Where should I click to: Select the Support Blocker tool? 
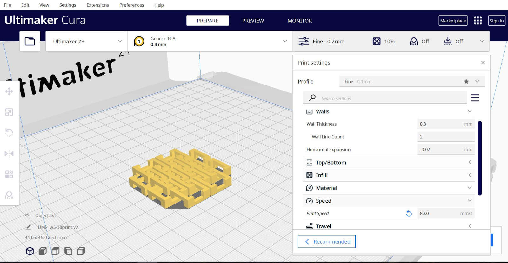(9, 195)
